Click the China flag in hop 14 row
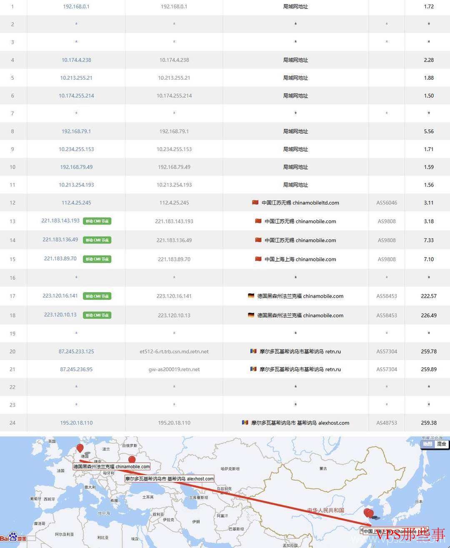The height and width of the screenshot is (548, 450). click(x=258, y=240)
